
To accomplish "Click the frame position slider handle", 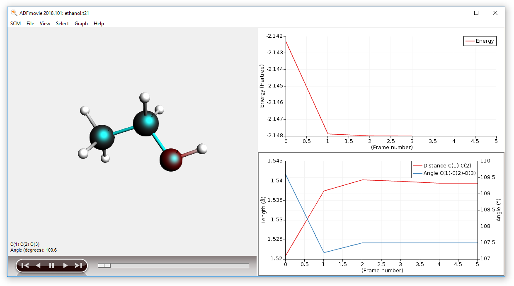I will (104, 266).
